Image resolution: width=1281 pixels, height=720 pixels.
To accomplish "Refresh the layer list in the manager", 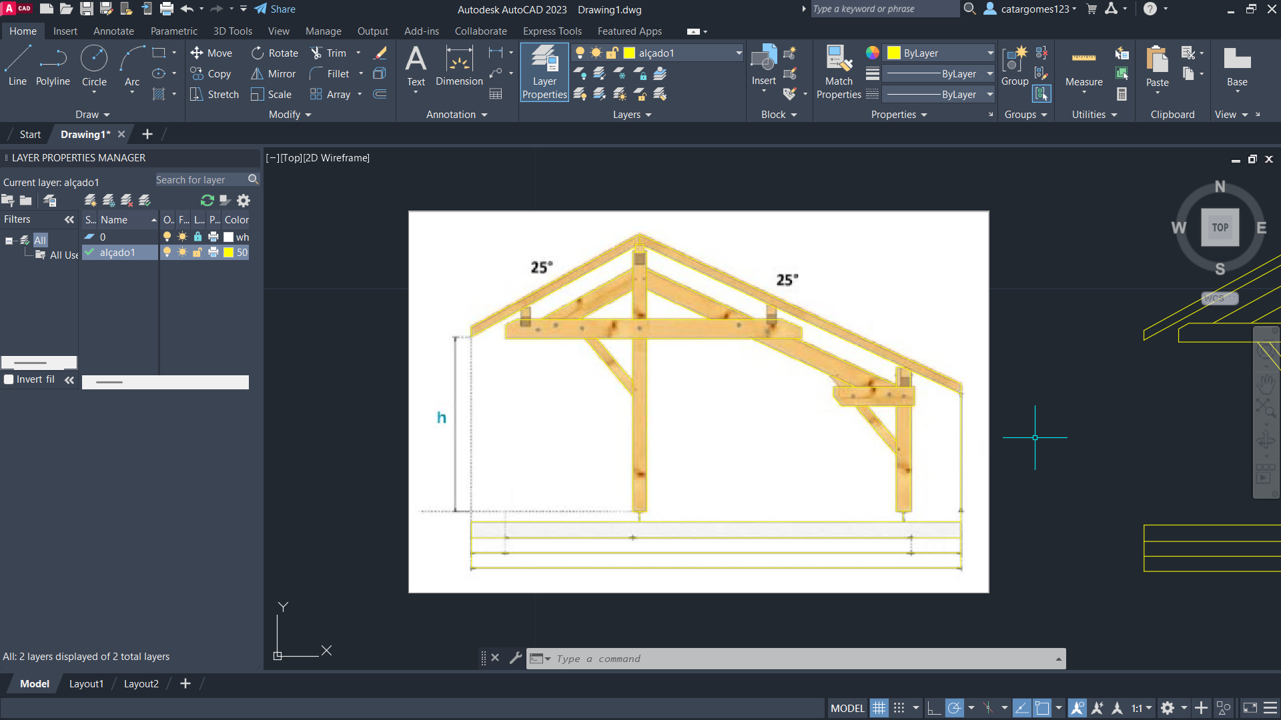I will click(207, 201).
